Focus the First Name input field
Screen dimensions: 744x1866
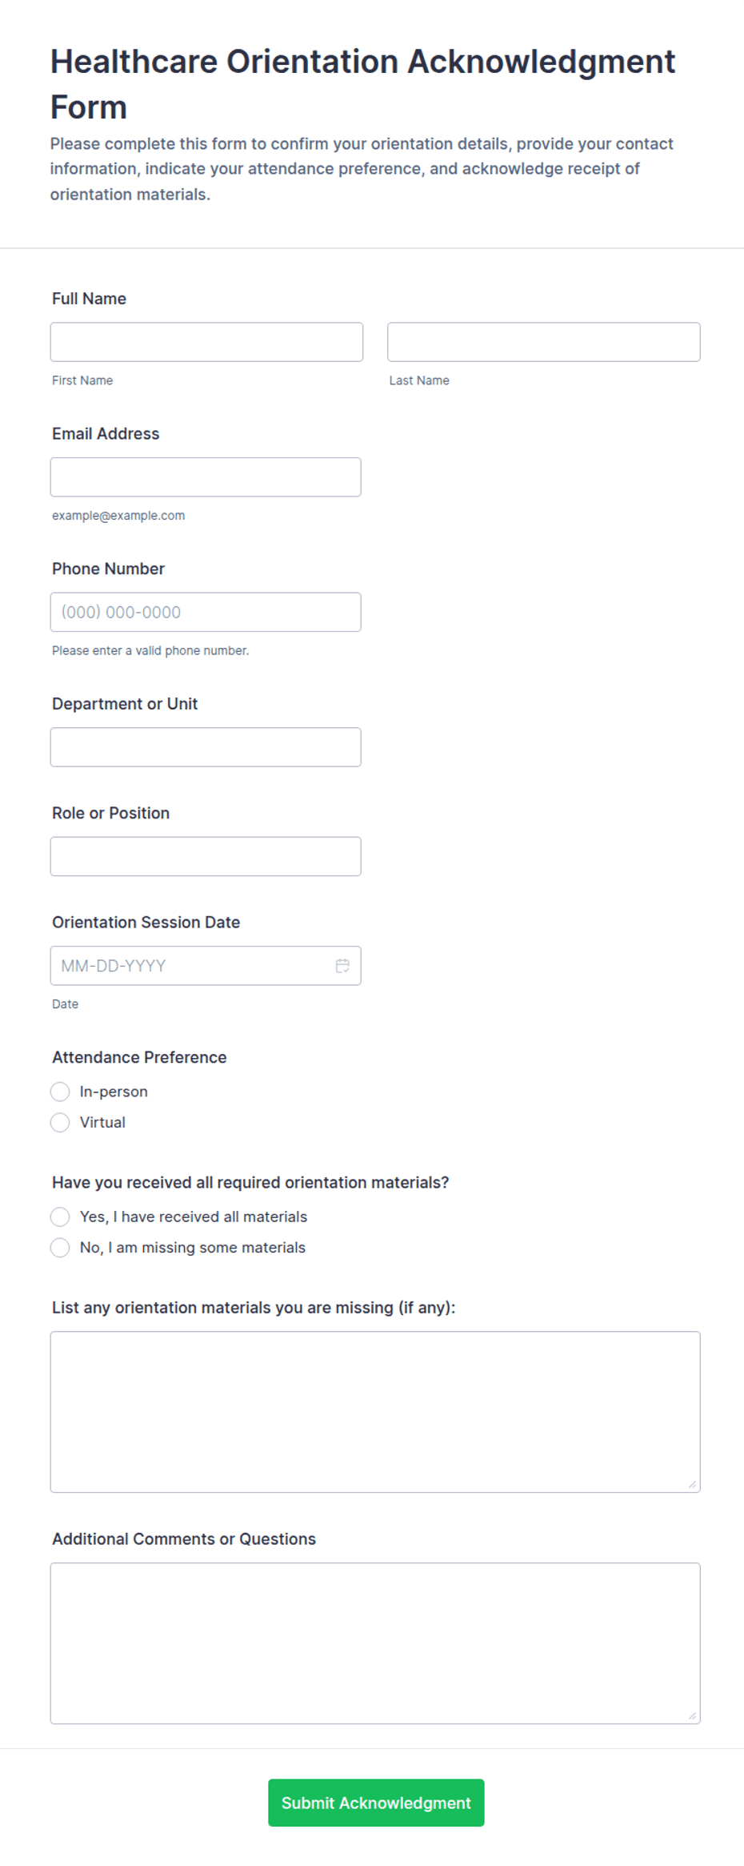(206, 342)
